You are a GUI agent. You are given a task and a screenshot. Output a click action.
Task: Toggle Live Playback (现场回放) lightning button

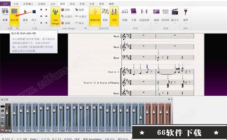pyautogui.click(x=95, y=16)
